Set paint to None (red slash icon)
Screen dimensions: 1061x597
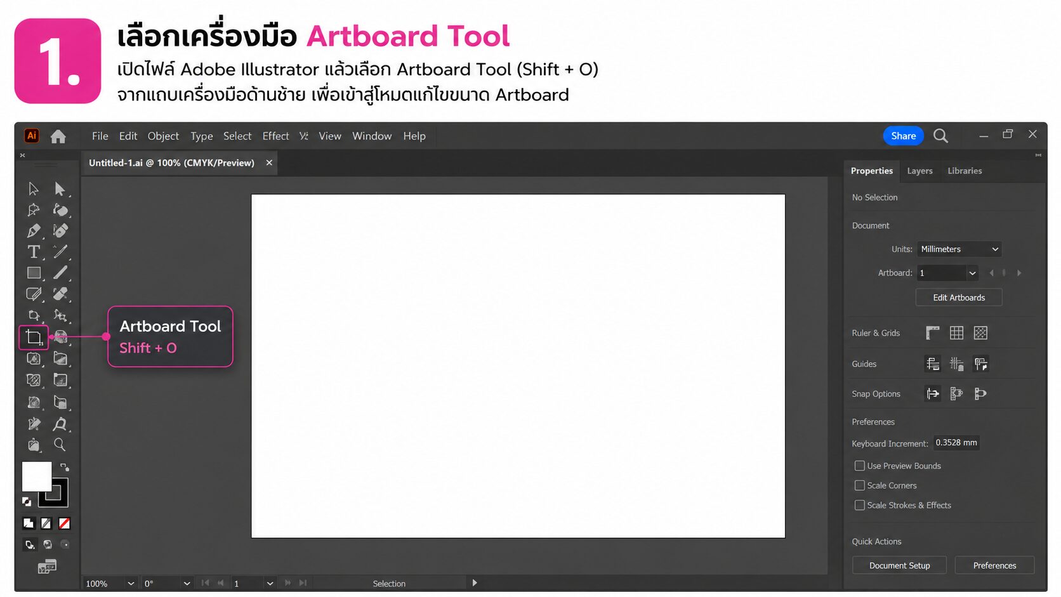point(64,523)
